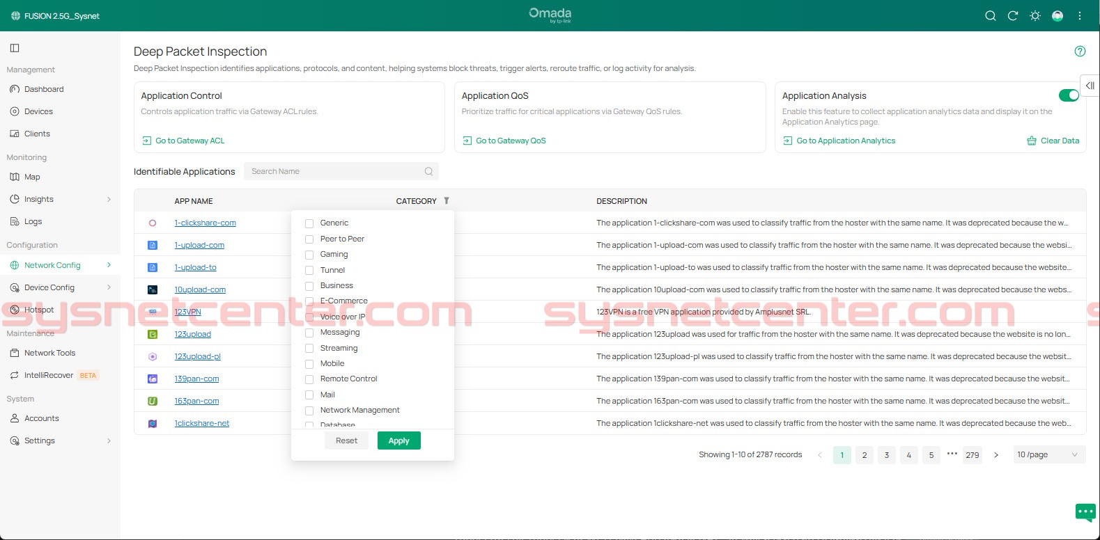This screenshot has width=1100, height=540.
Task: Click the IntelliRecover sidebar icon
Action: coord(15,375)
